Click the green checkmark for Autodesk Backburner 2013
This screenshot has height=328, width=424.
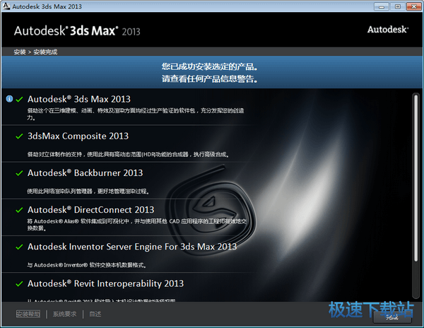(x=19, y=173)
